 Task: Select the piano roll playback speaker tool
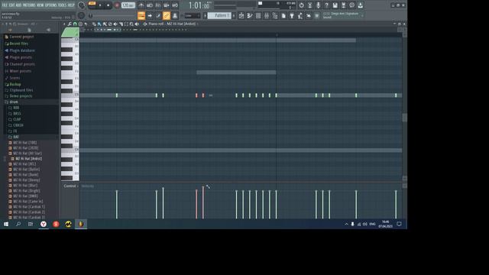pyautogui.click(x=138, y=24)
